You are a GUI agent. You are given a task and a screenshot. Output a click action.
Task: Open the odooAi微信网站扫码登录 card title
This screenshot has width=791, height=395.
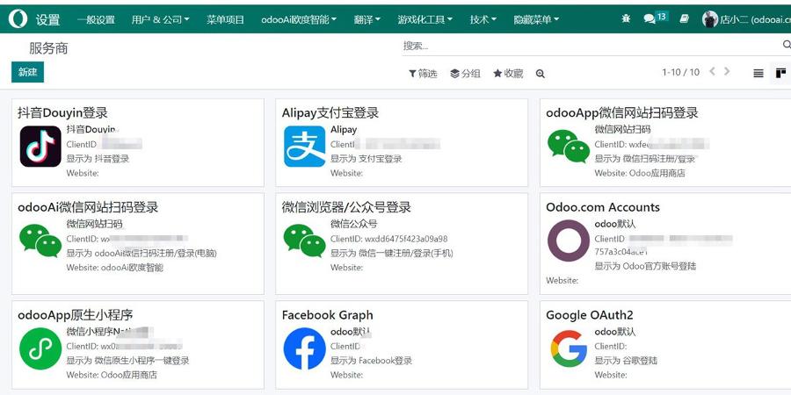[88, 207]
